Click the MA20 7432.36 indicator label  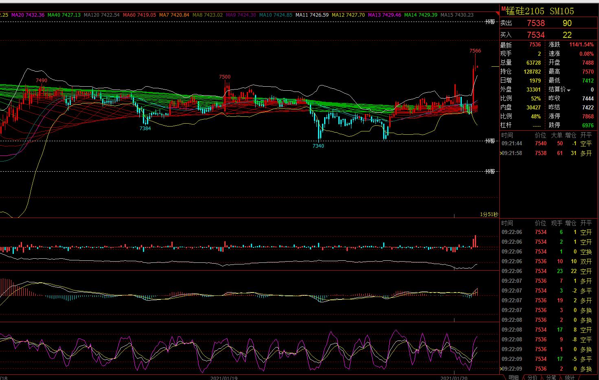(28, 15)
